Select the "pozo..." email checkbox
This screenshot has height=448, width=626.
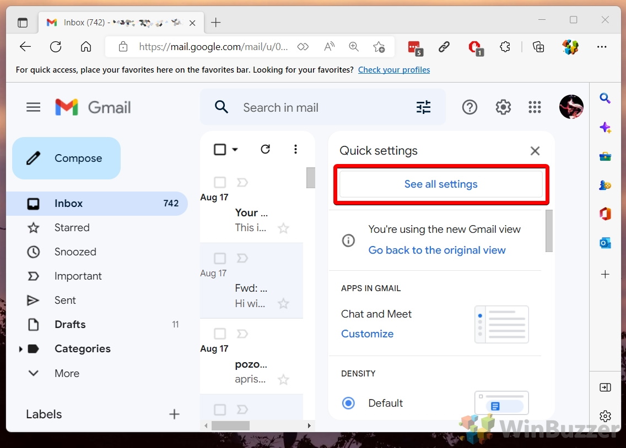point(220,334)
